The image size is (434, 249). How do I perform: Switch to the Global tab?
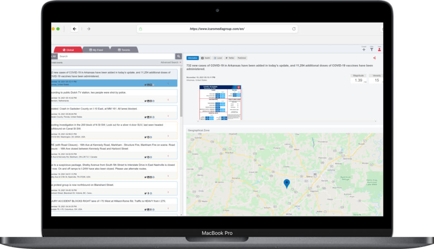pos(68,50)
